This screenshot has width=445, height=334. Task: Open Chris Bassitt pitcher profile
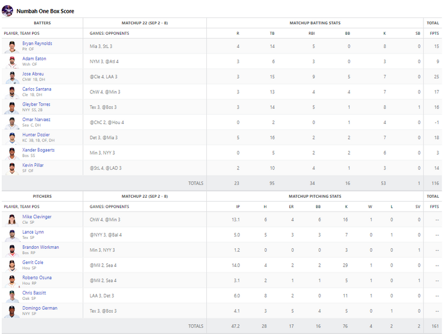[34, 292]
